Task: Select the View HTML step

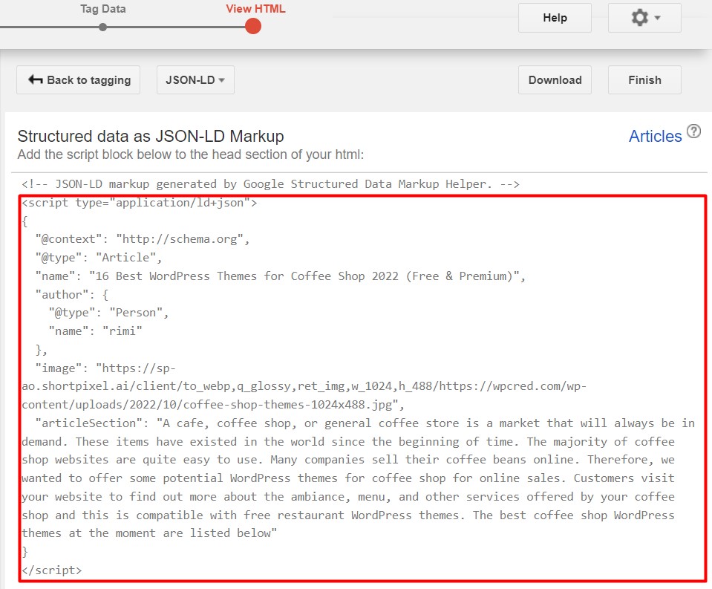Action: [255, 9]
